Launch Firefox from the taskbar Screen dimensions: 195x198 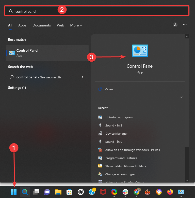tap(170, 192)
